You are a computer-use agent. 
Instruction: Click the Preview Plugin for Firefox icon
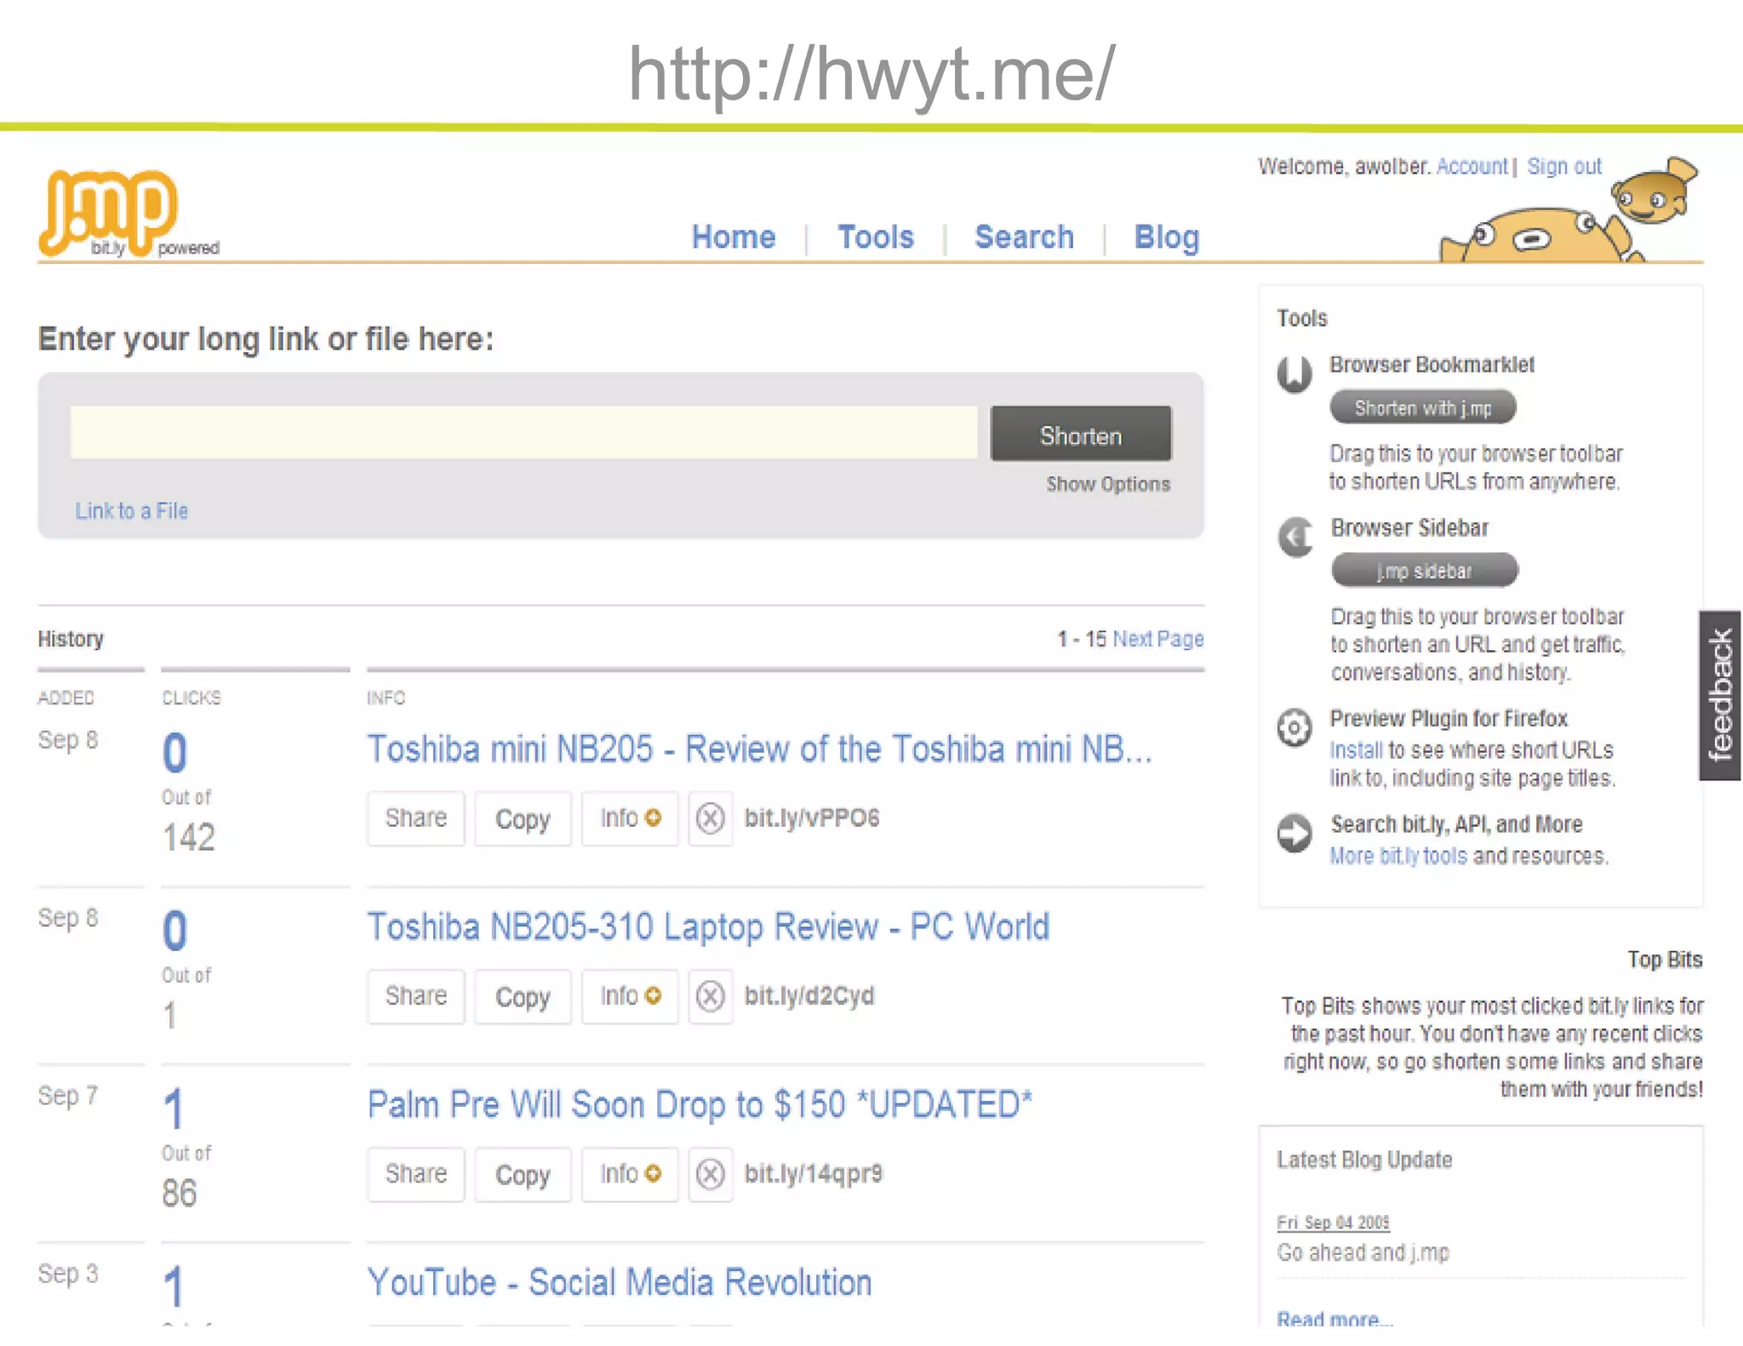coord(1294,728)
